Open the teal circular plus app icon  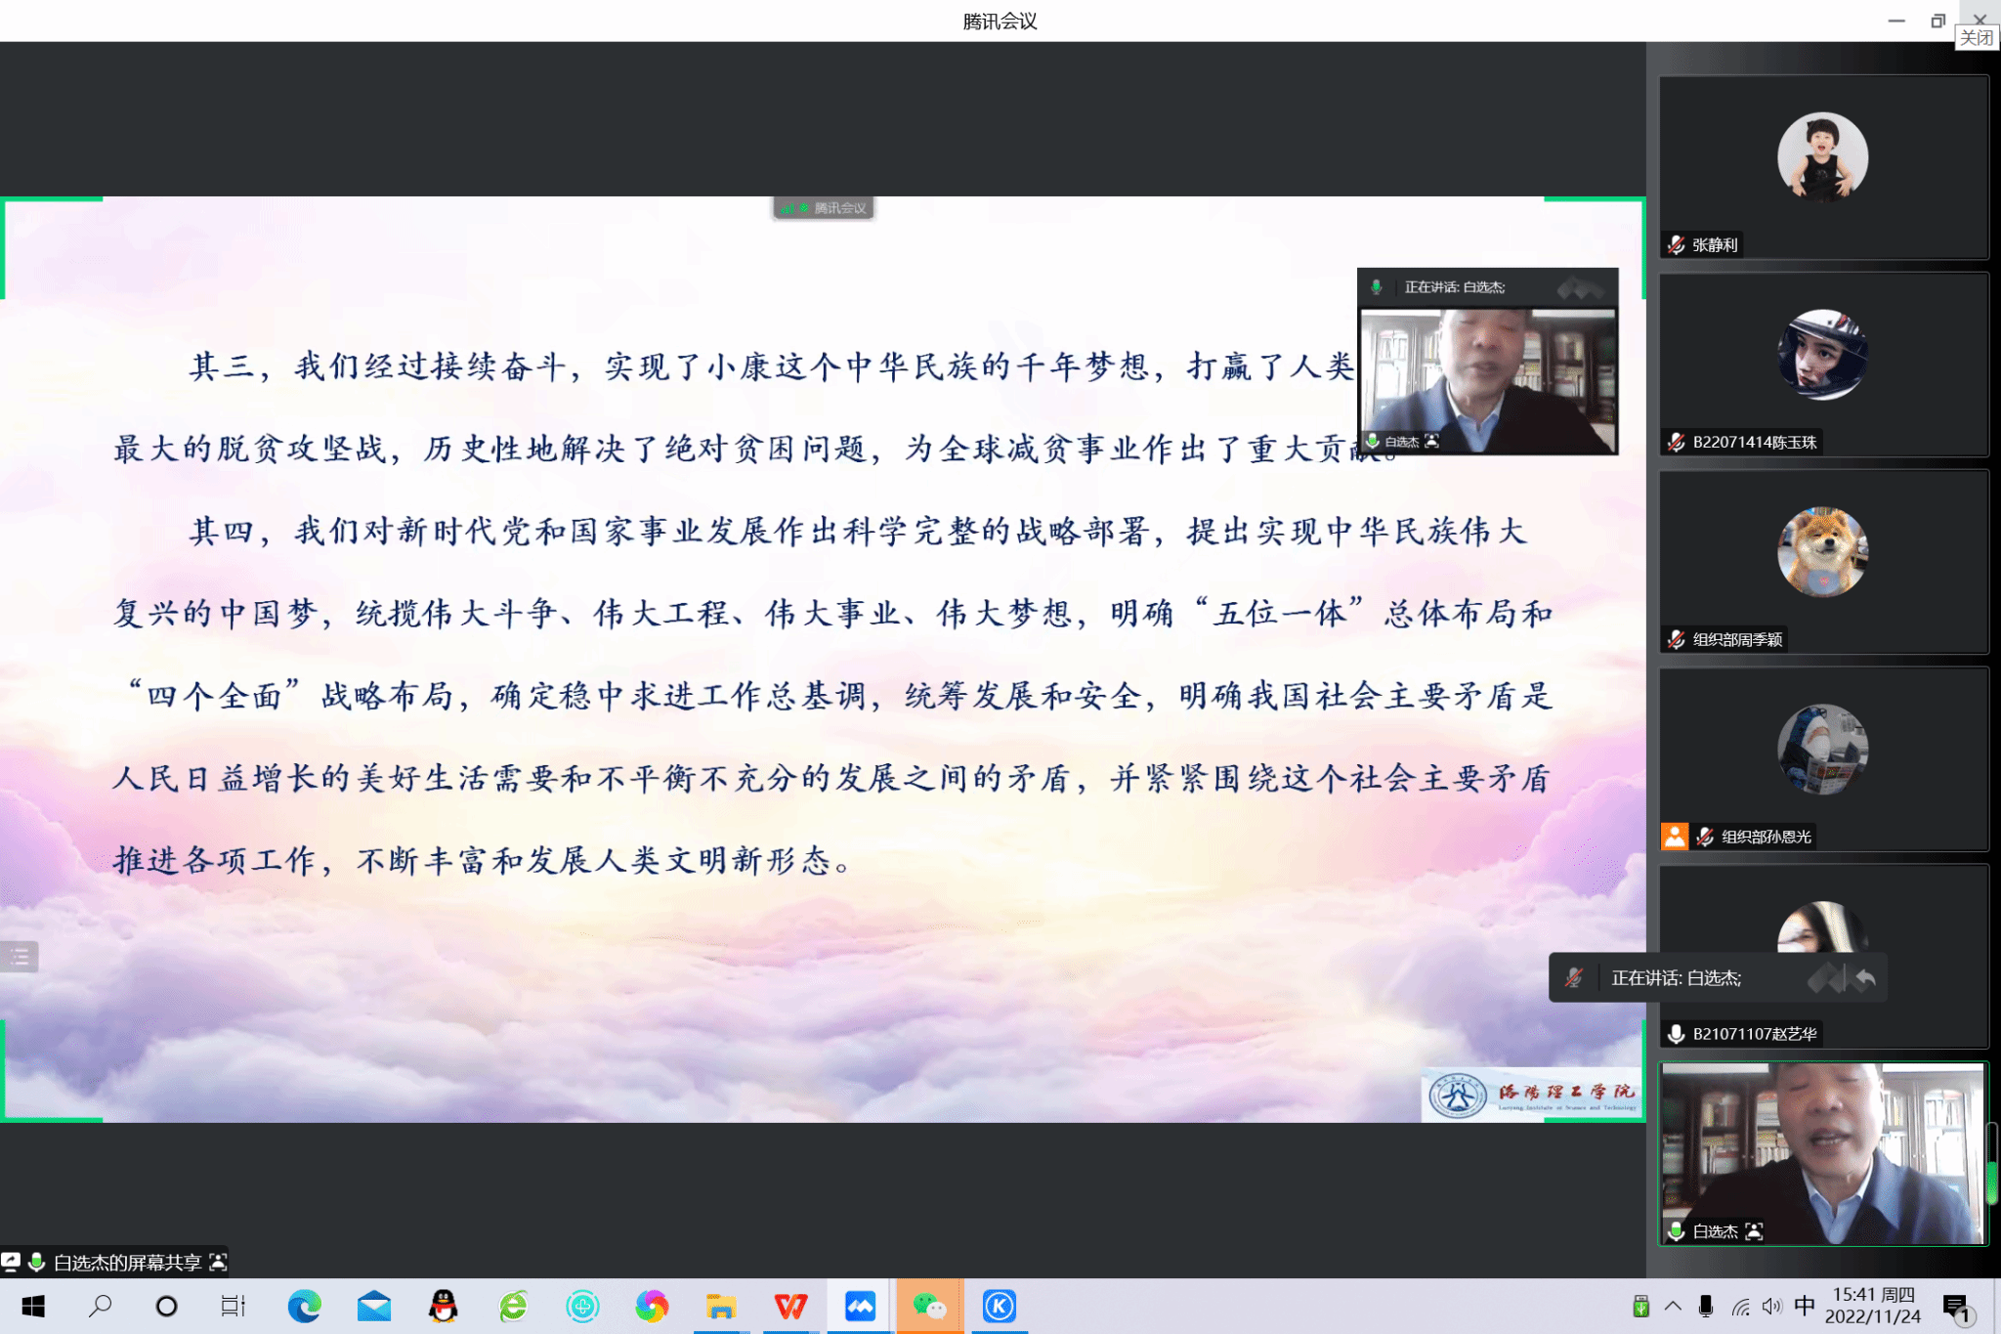pyautogui.click(x=582, y=1306)
